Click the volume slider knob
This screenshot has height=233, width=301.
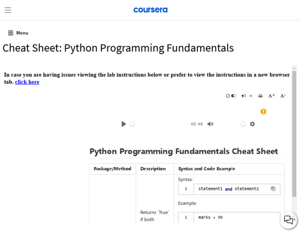pyautogui.click(x=243, y=124)
